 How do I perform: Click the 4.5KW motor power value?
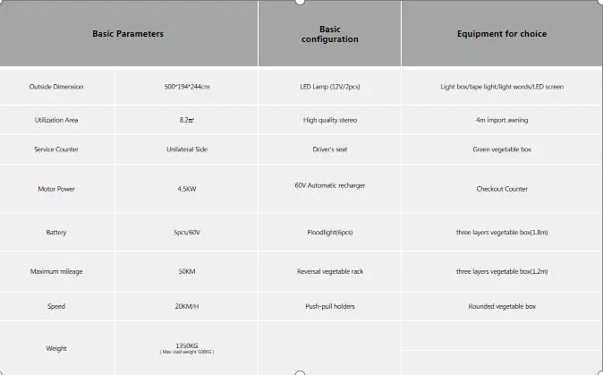click(187, 189)
